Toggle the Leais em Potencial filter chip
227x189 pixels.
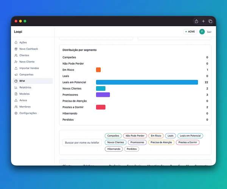190,136
